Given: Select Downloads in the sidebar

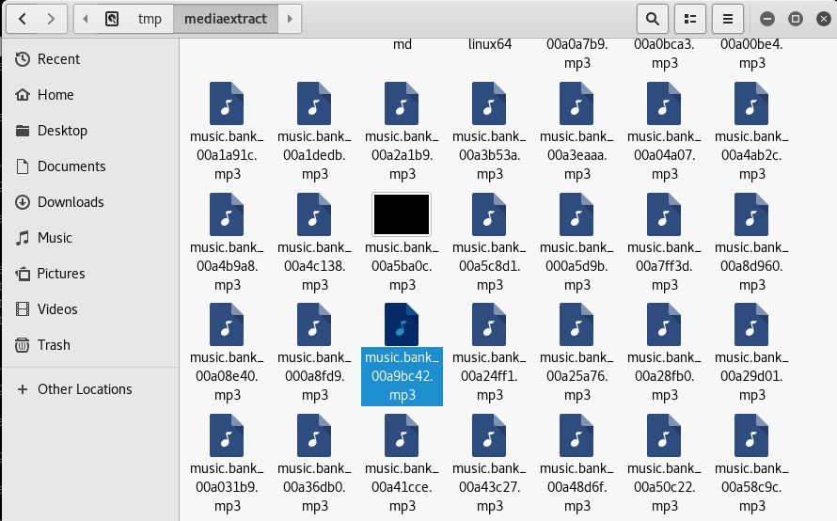Looking at the screenshot, I should [x=71, y=202].
